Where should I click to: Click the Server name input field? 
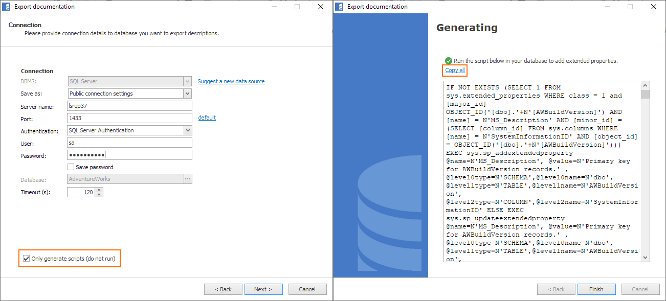(x=129, y=106)
